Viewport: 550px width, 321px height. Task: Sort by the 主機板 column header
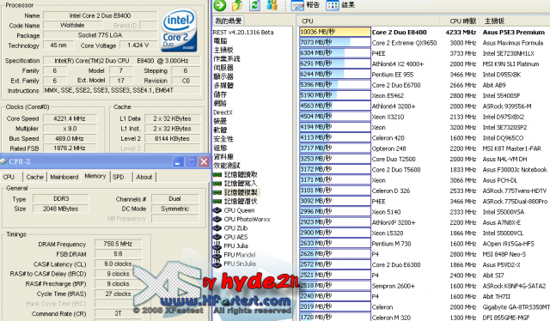click(x=494, y=21)
